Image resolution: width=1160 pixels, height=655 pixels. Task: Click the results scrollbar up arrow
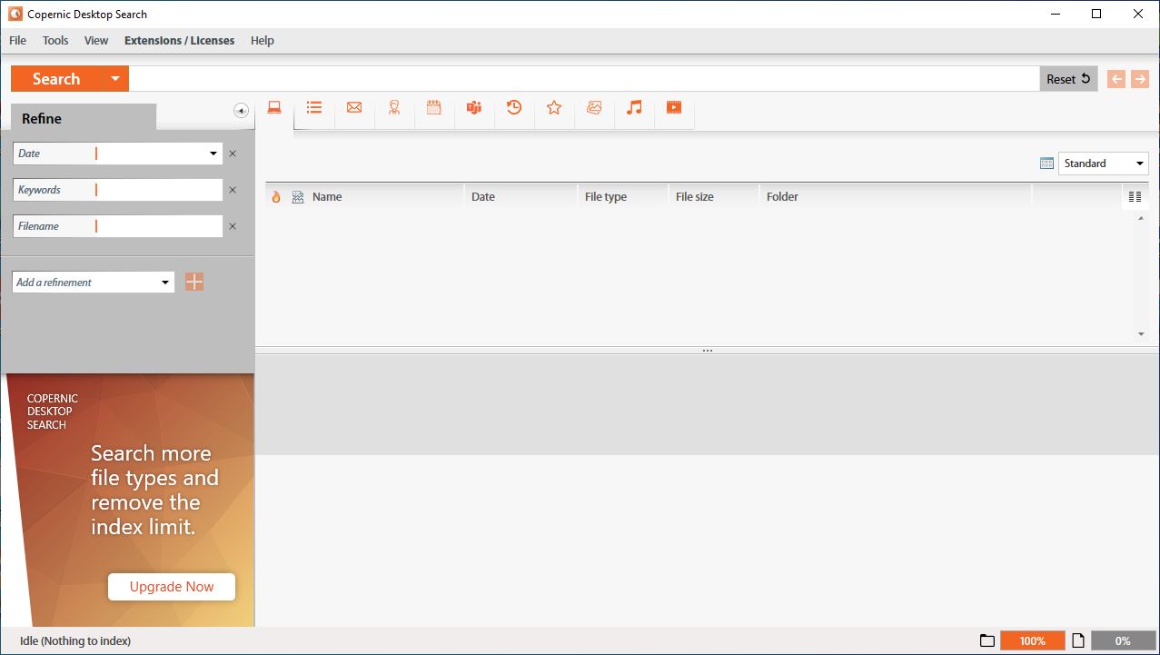(x=1141, y=218)
